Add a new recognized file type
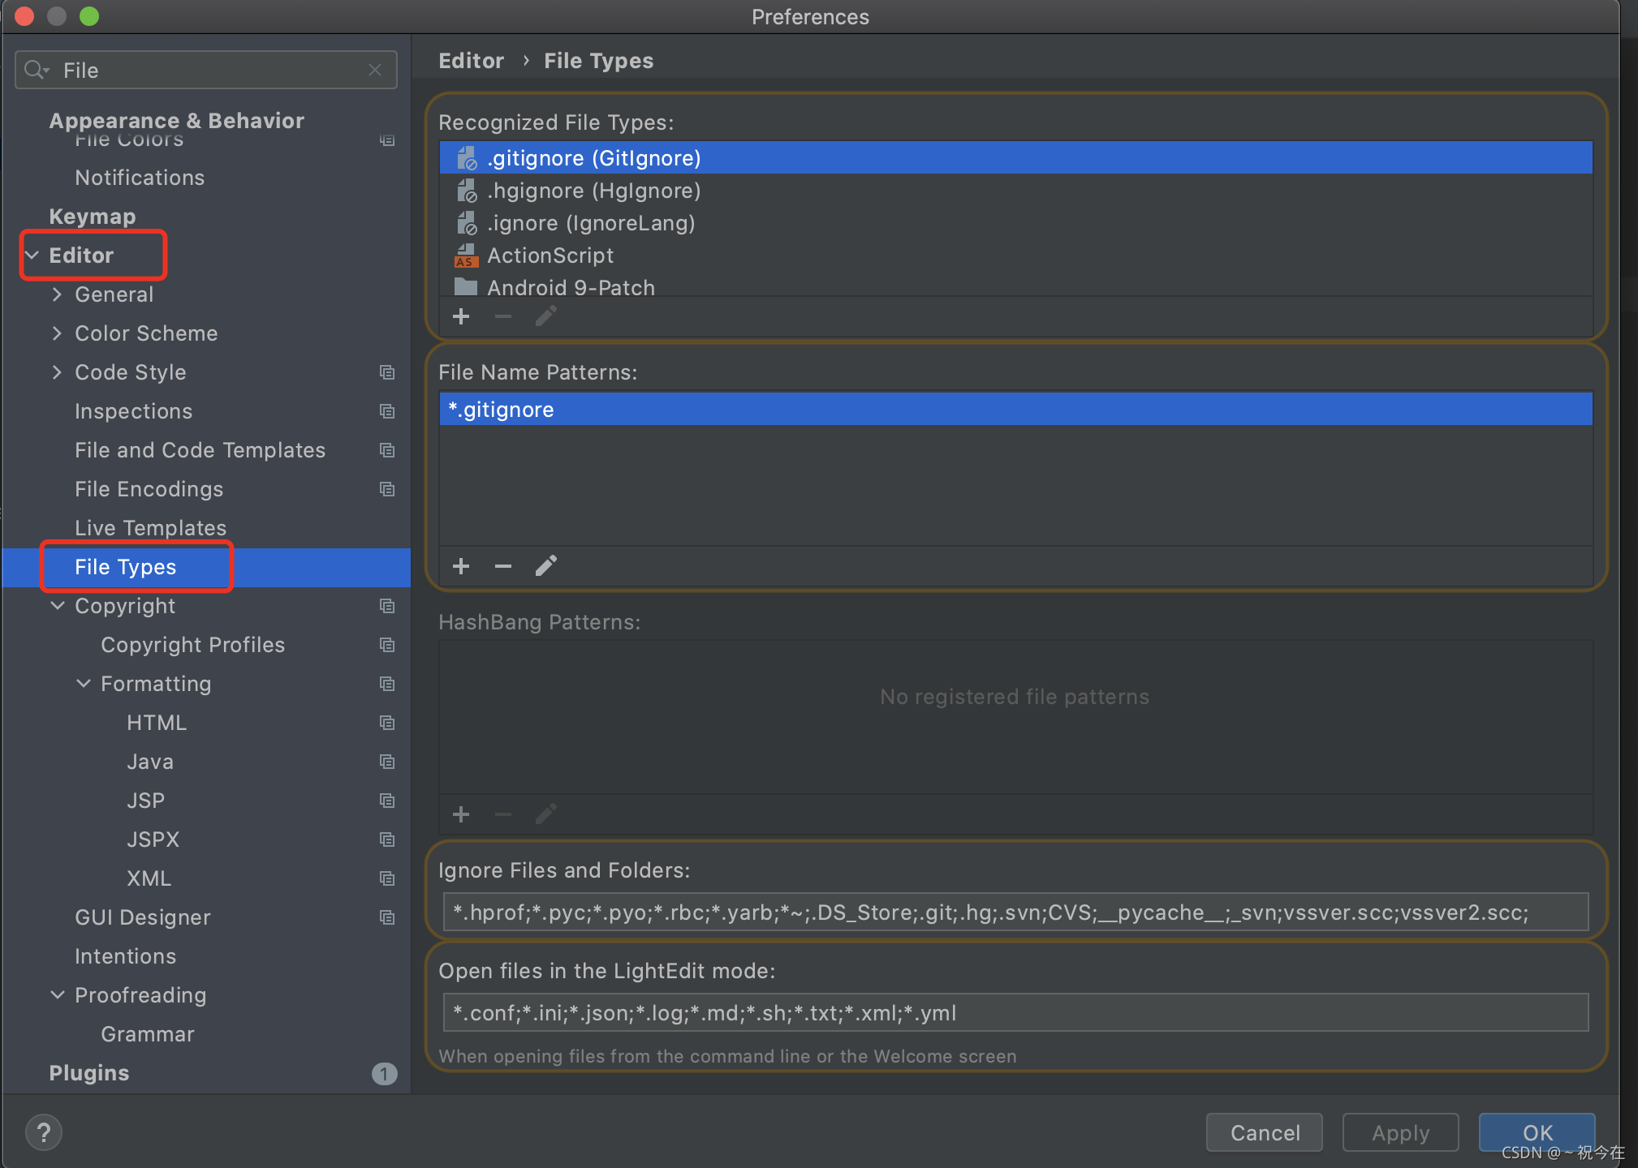 pos(461,316)
